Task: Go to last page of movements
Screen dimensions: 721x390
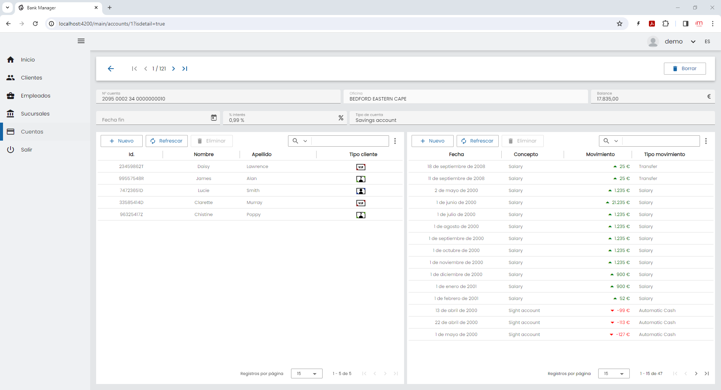Action: click(707, 373)
